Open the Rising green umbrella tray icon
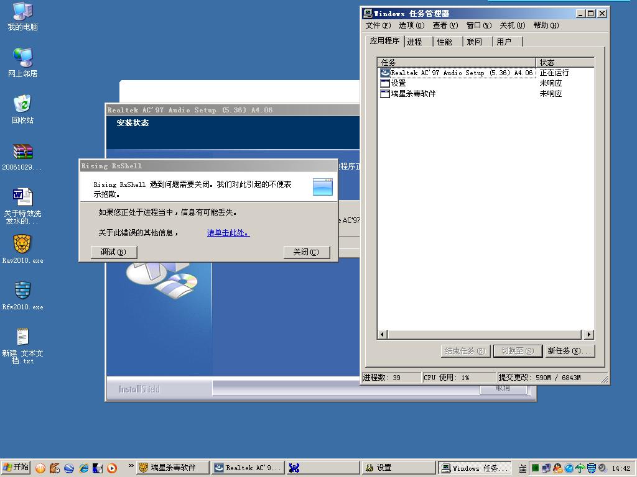Viewport: 637px width, 477px height. coord(580,468)
